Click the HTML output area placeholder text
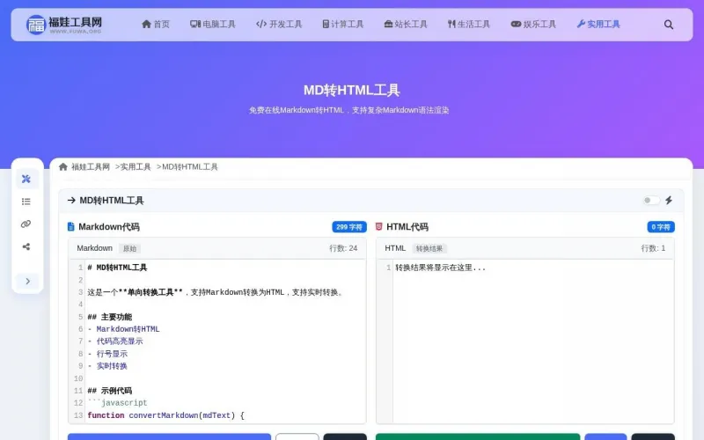Image resolution: width=704 pixels, height=440 pixels. point(441,268)
